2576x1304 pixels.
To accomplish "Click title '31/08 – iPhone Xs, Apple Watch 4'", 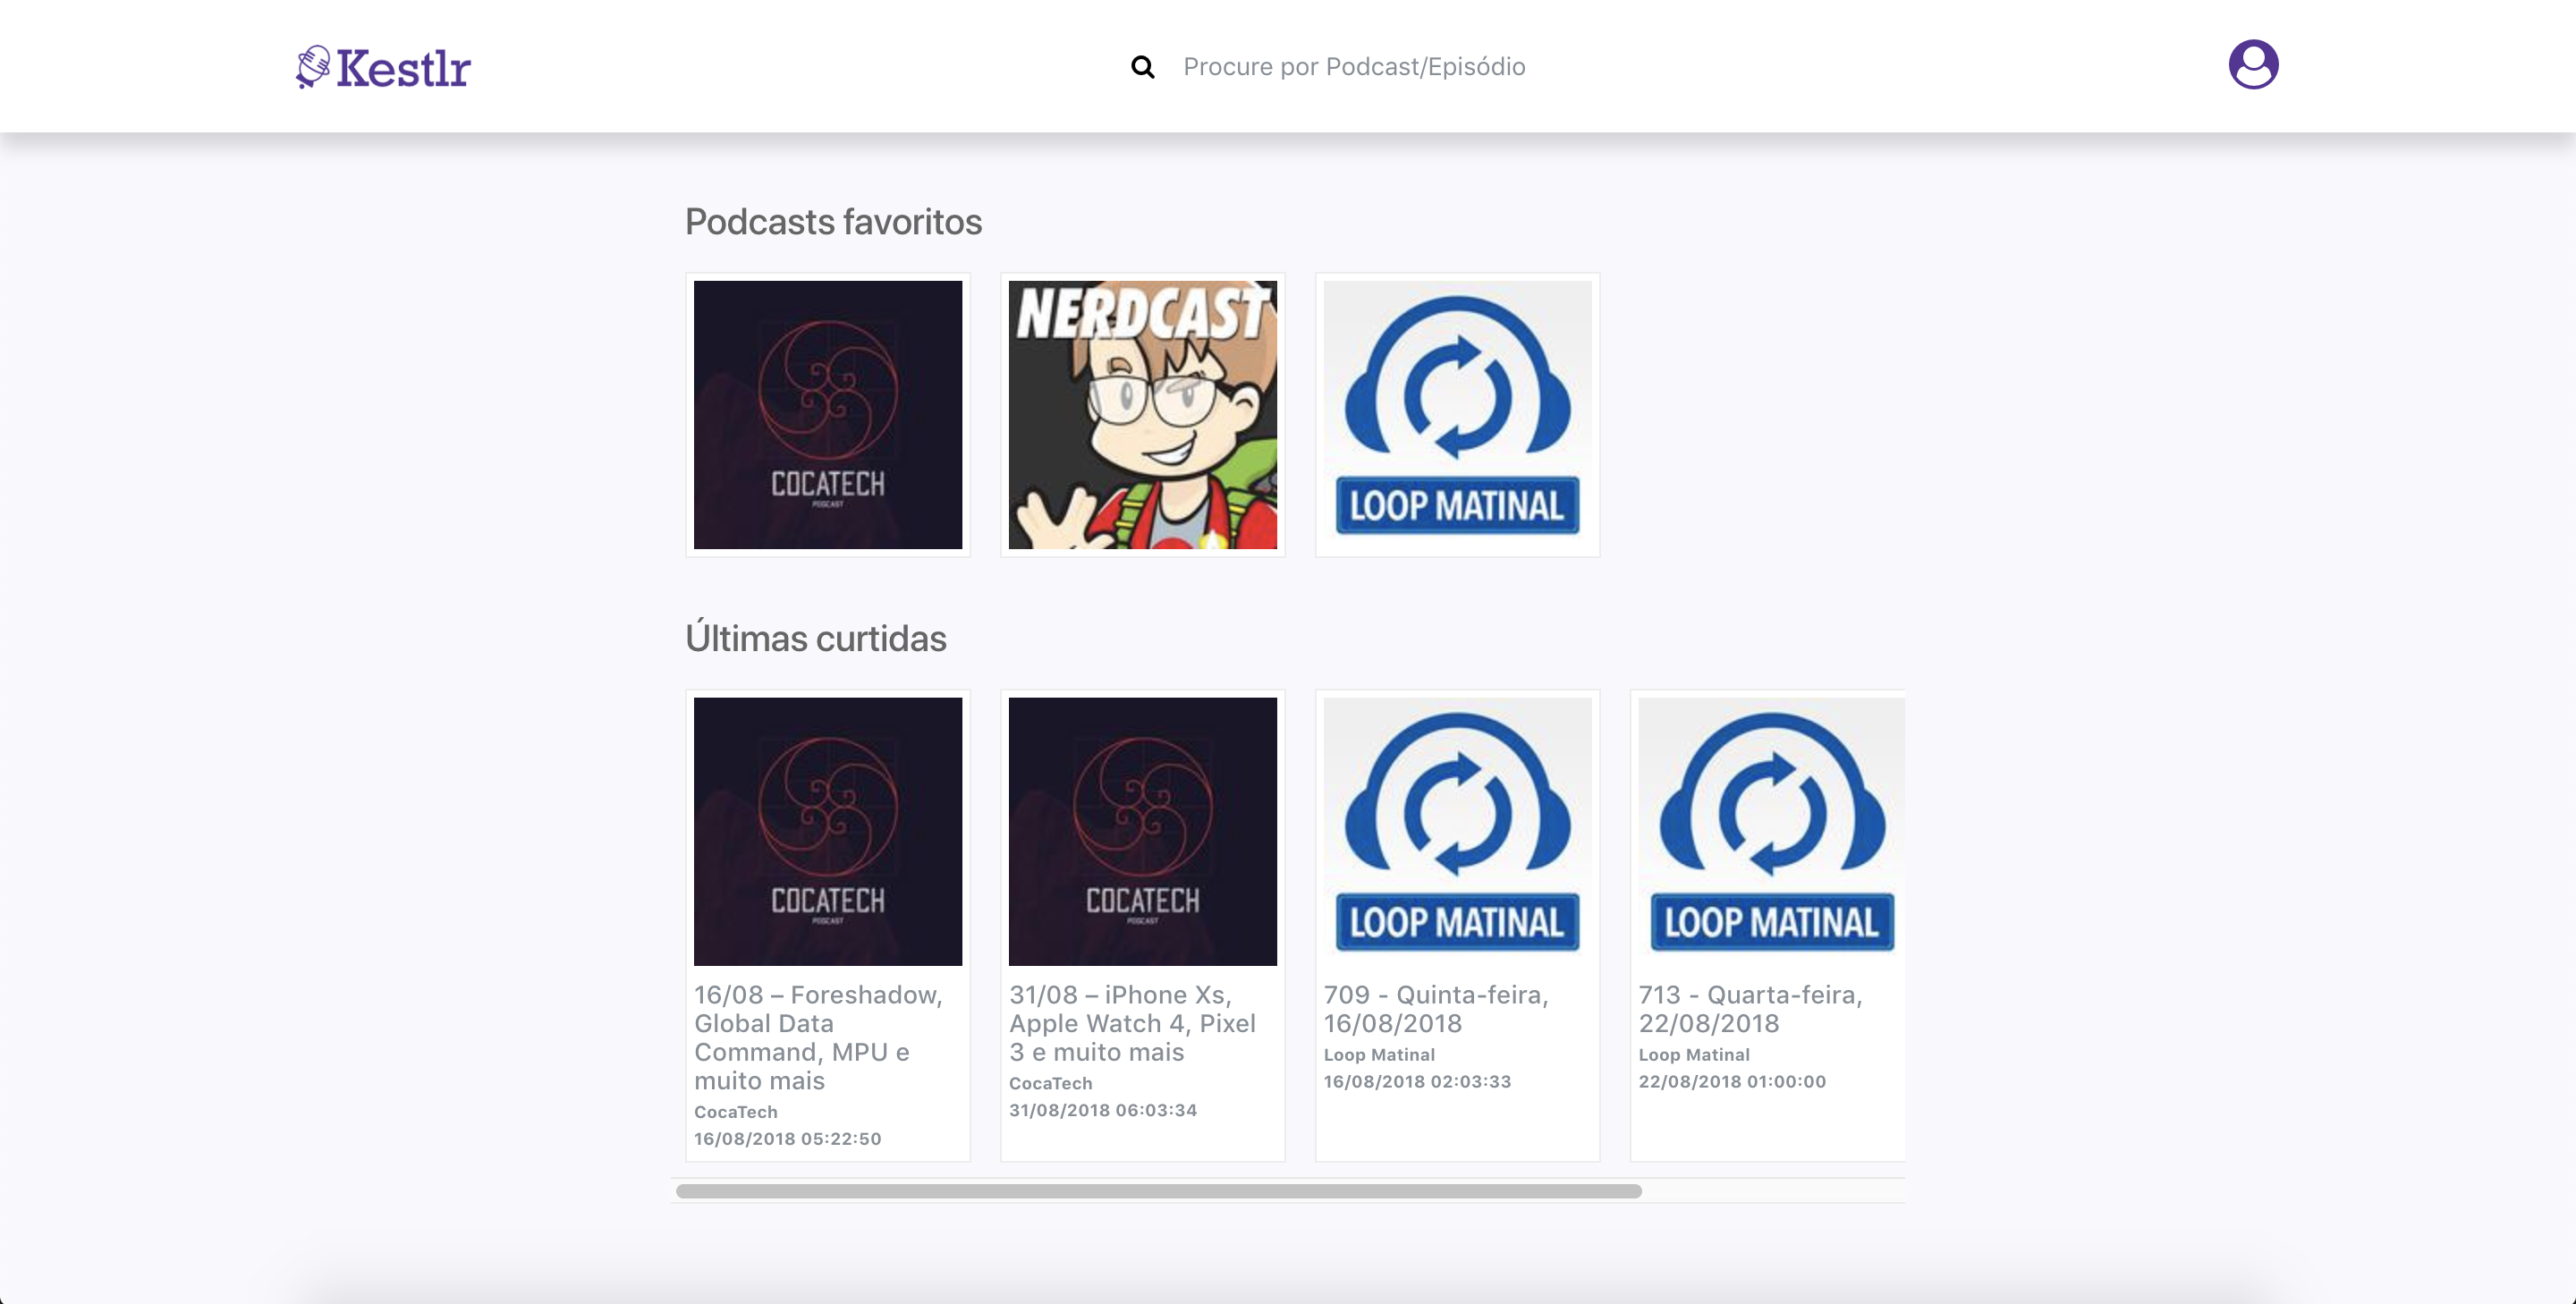I will click(1132, 1024).
